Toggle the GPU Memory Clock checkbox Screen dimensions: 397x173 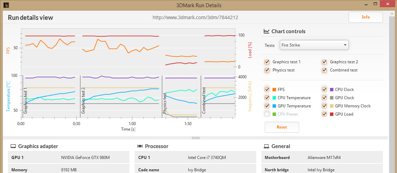click(x=324, y=106)
